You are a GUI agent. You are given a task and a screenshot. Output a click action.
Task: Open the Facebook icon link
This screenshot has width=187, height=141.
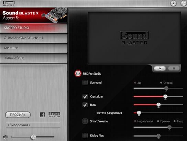(43, 115)
